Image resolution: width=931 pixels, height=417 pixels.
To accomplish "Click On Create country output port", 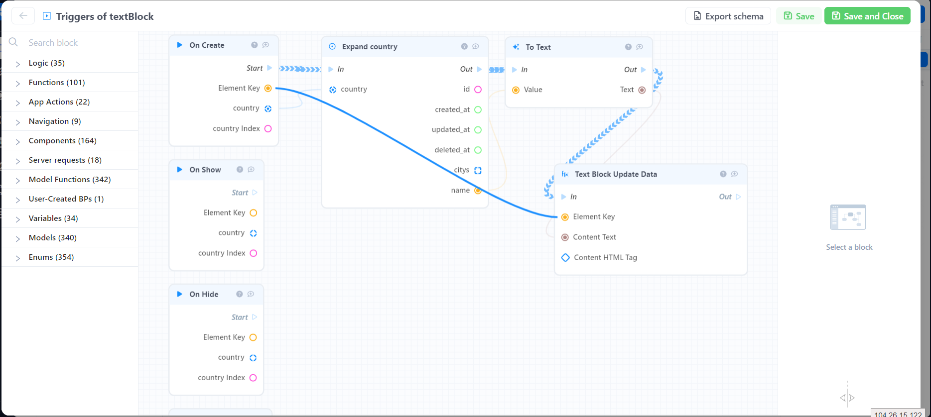I will (x=268, y=108).
